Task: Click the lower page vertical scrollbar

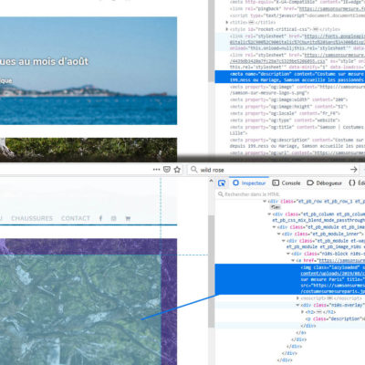Action: (211, 271)
